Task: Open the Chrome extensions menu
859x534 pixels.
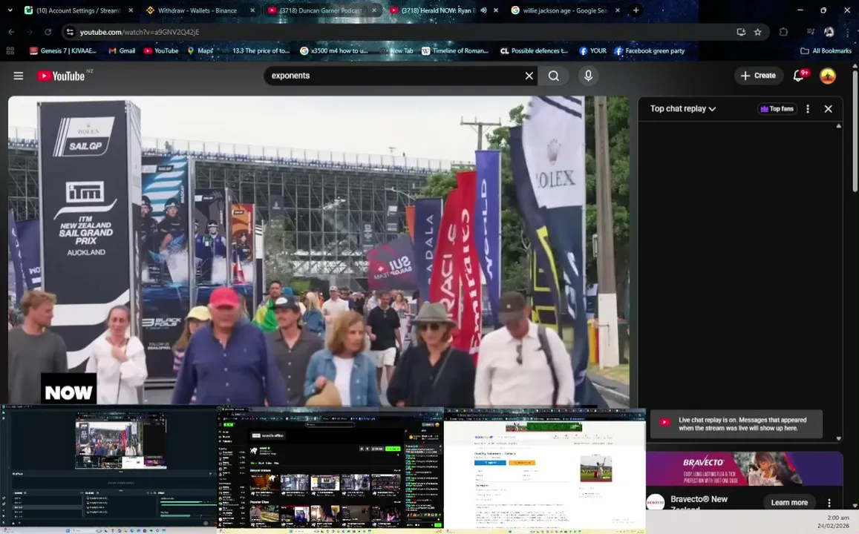Action: (x=783, y=33)
